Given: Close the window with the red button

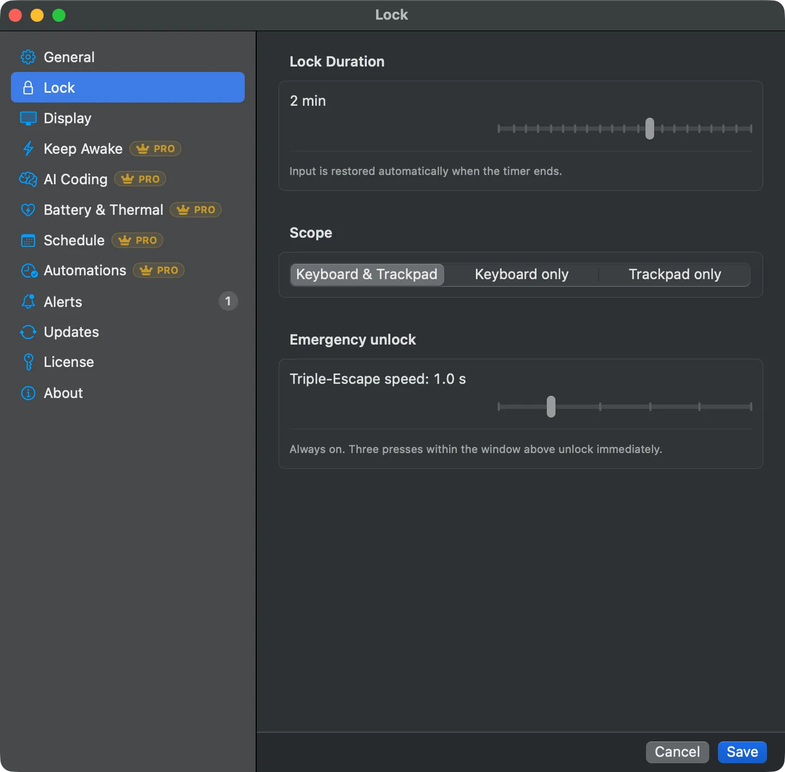Looking at the screenshot, I should click(15, 15).
